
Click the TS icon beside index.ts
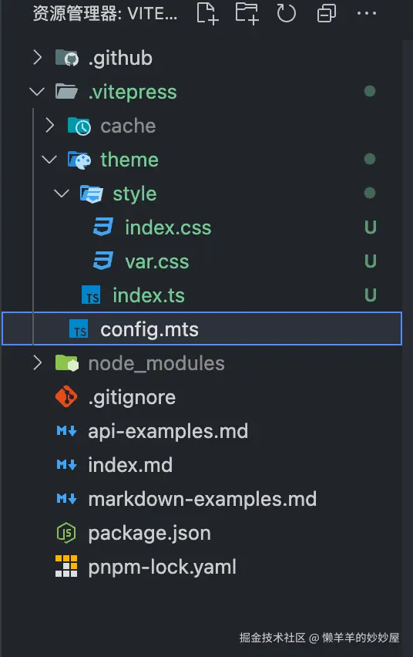91,295
